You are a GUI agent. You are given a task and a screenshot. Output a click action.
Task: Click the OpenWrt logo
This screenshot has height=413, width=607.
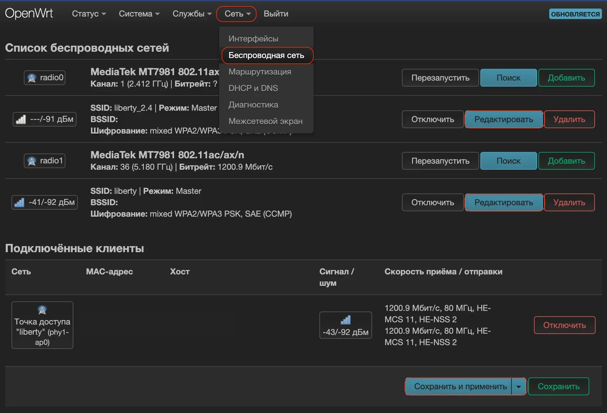(x=29, y=14)
